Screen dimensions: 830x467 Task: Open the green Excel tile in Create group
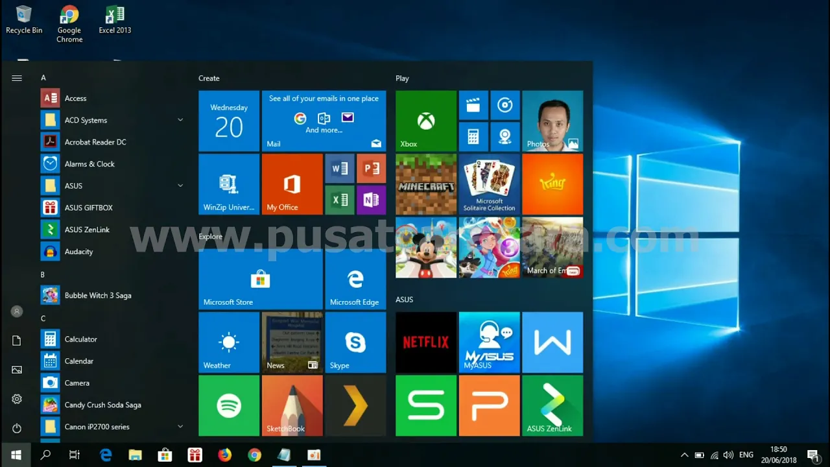pyautogui.click(x=340, y=200)
